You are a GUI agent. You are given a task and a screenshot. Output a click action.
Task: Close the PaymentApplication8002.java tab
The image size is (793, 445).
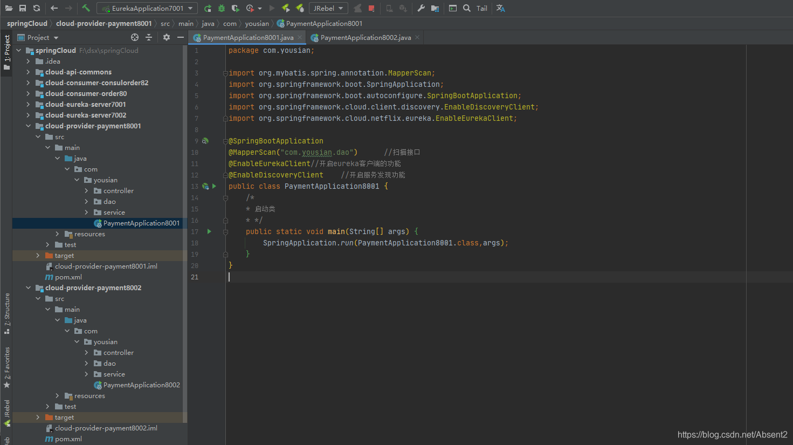(x=417, y=37)
